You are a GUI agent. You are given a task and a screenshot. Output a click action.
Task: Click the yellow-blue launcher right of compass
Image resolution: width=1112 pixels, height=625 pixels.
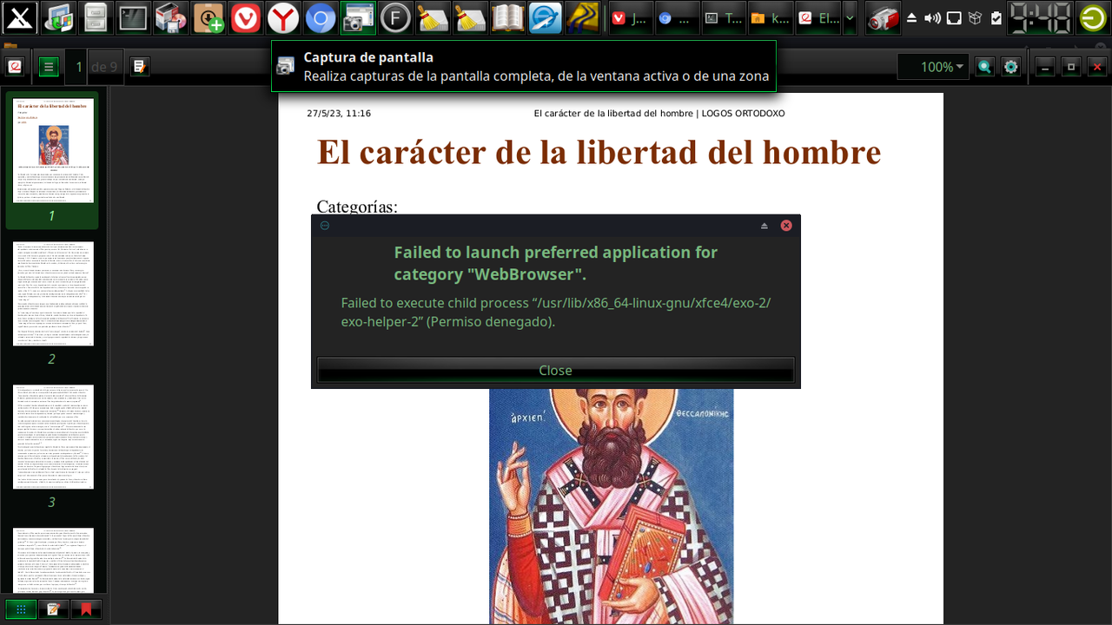click(583, 17)
